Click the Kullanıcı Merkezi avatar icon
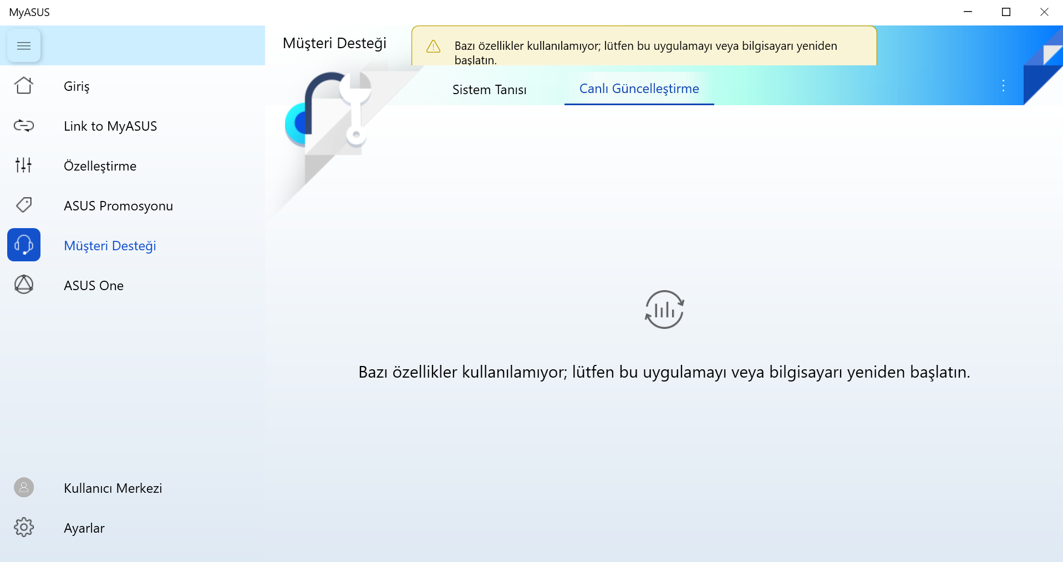The width and height of the screenshot is (1063, 562). coord(24,487)
